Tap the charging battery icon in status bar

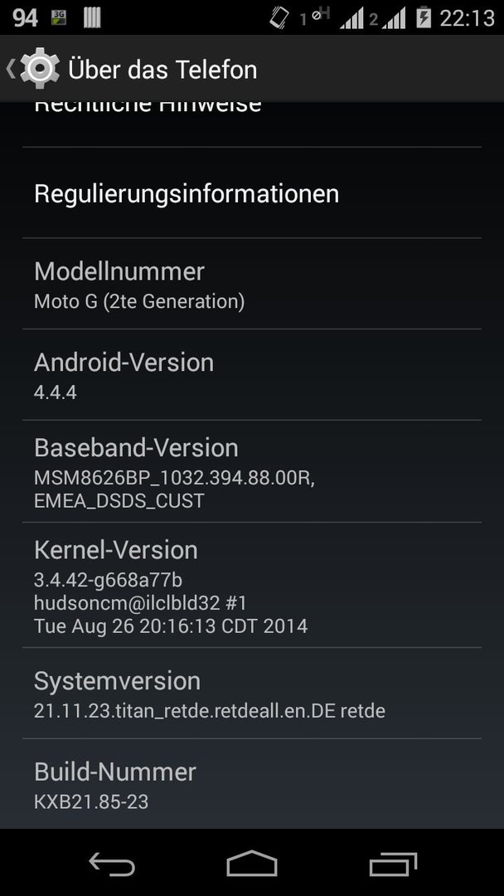(x=424, y=17)
